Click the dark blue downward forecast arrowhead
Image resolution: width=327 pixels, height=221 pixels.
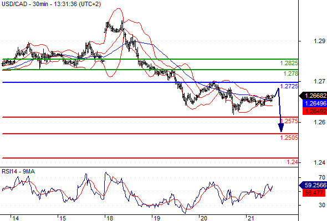[x=281, y=128]
